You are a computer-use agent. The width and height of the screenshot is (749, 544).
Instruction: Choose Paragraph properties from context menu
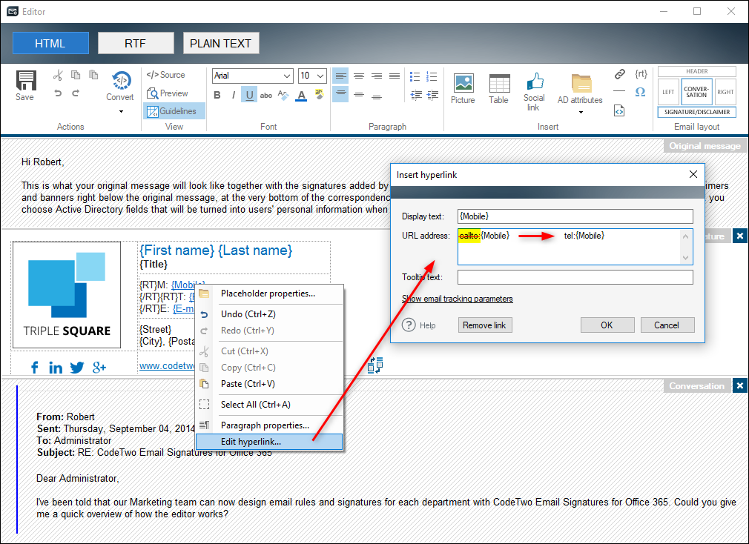269,425
